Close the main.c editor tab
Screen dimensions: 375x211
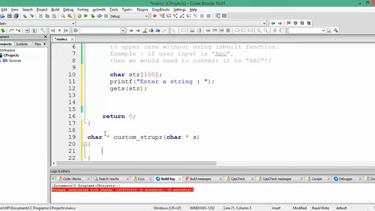pyautogui.click(x=72, y=39)
